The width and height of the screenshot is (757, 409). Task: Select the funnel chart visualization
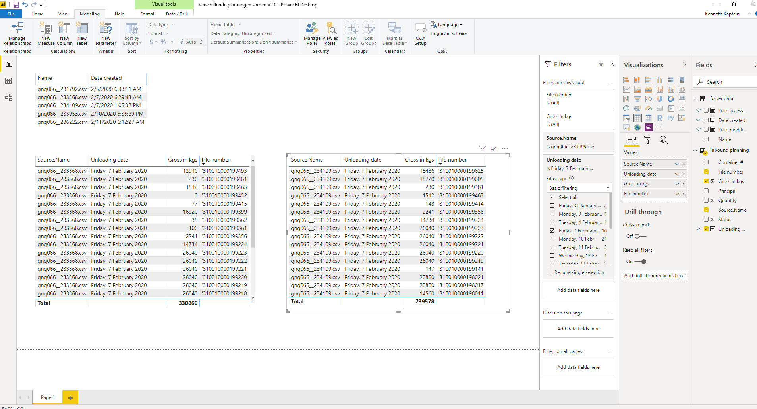coord(637,99)
